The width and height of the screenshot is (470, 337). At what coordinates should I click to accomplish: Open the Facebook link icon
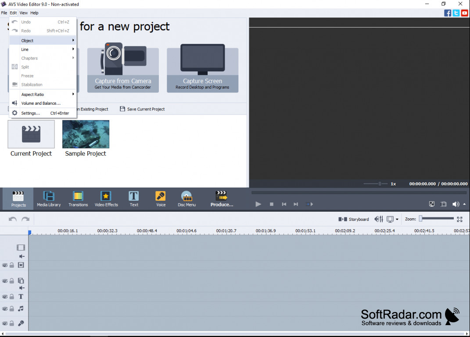[x=448, y=13]
